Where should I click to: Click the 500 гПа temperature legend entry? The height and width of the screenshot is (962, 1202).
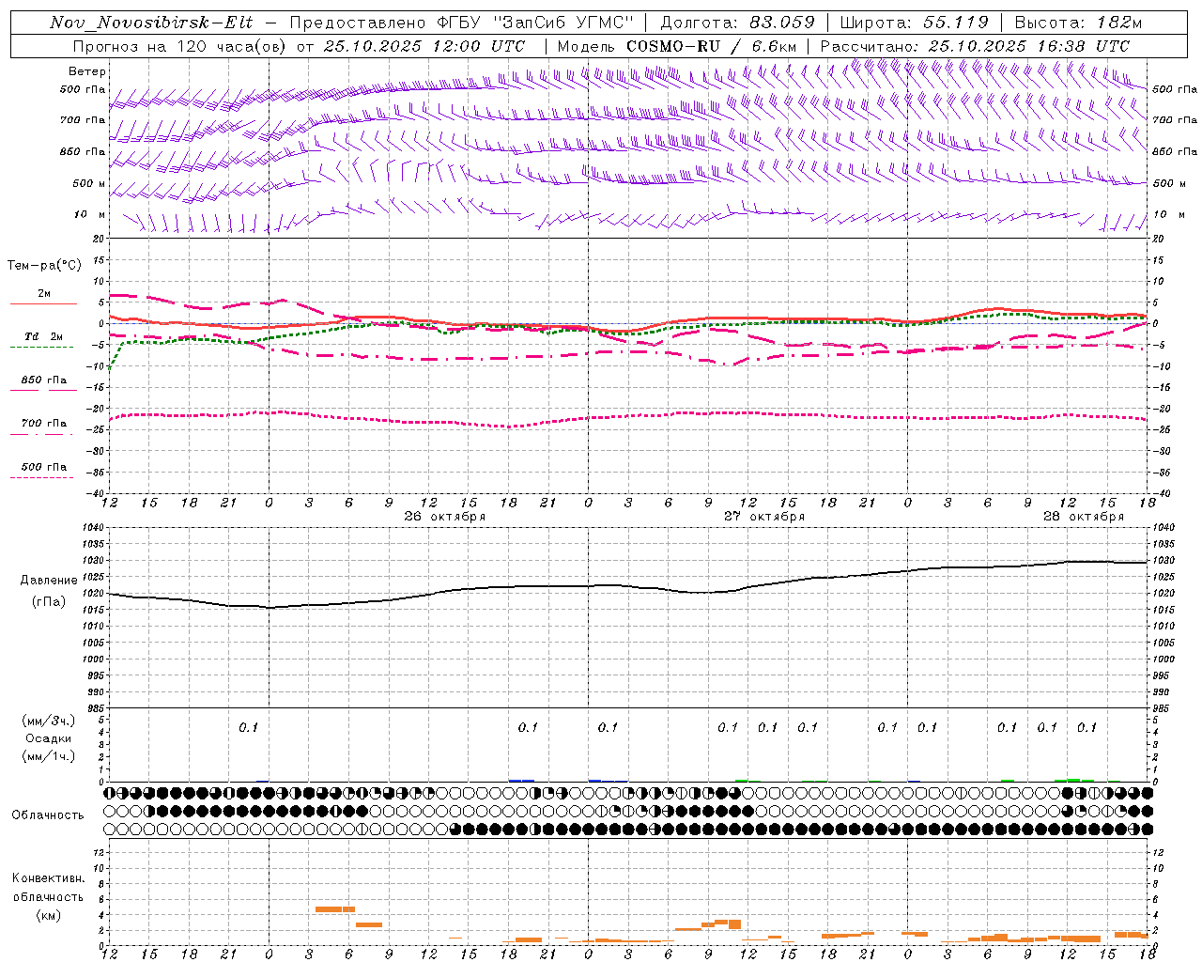coord(43,467)
